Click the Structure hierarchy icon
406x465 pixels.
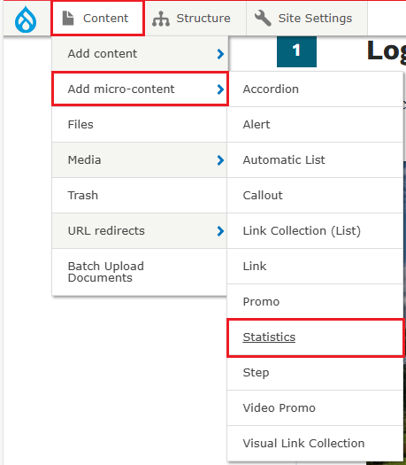[161, 19]
